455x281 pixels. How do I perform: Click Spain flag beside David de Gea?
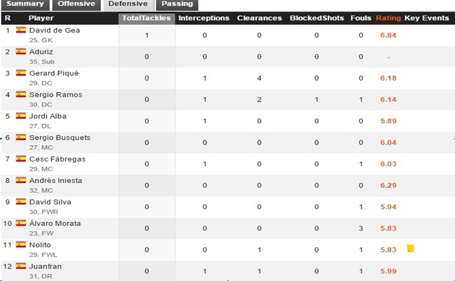pyautogui.click(x=21, y=30)
